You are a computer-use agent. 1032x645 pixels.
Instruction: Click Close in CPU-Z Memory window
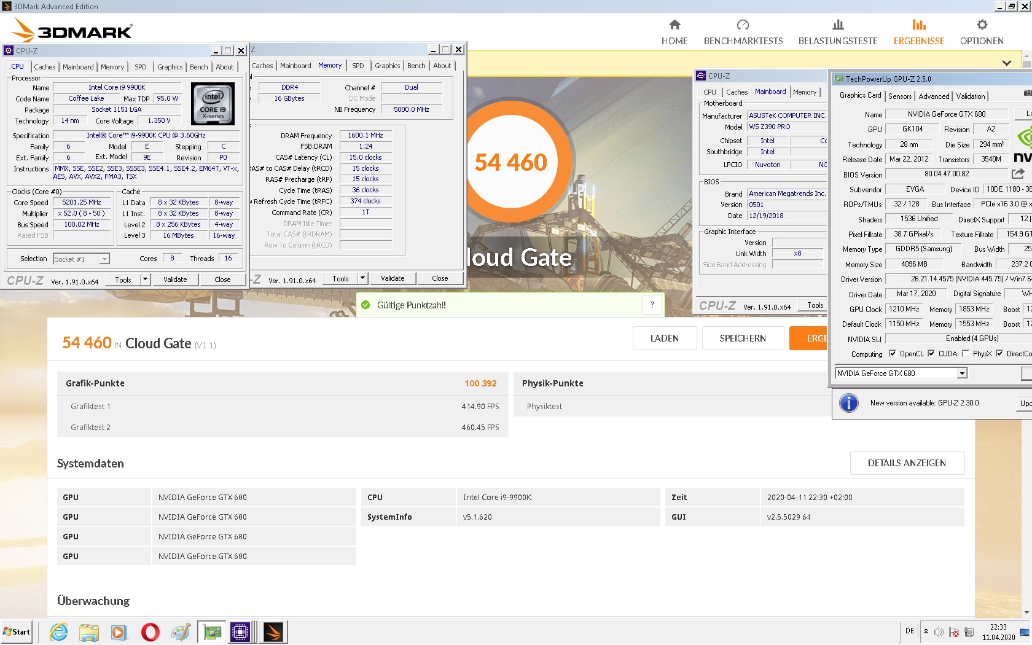[440, 278]
